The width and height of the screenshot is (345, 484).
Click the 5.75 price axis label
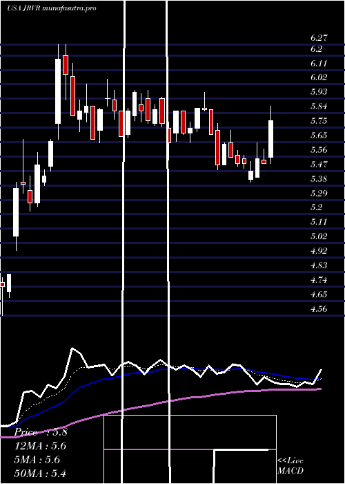pyautogui.click(x=319, y=121)
